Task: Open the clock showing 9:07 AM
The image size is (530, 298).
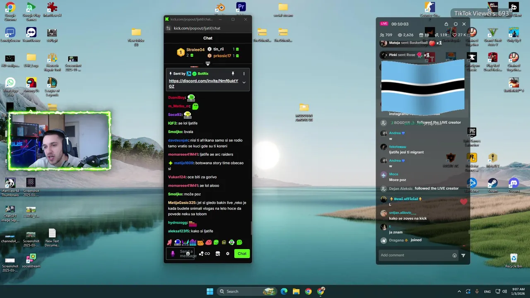Action: click(x=518, y=291)
